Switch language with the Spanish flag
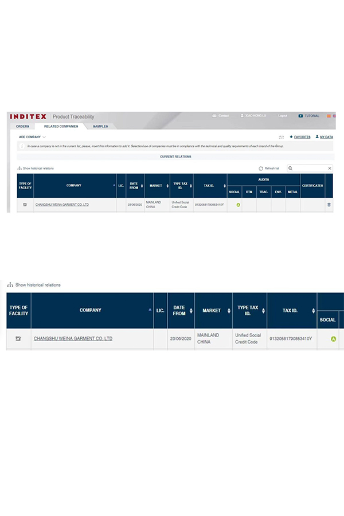Image resolution: width=344 pixels, height=516 pixels. point(329,116)
